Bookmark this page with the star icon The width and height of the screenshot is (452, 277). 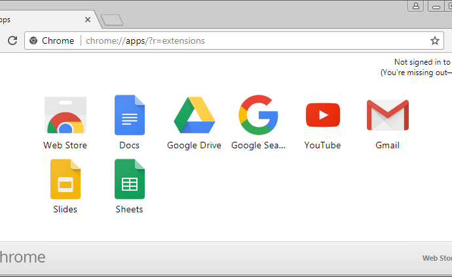click(435, 41)
